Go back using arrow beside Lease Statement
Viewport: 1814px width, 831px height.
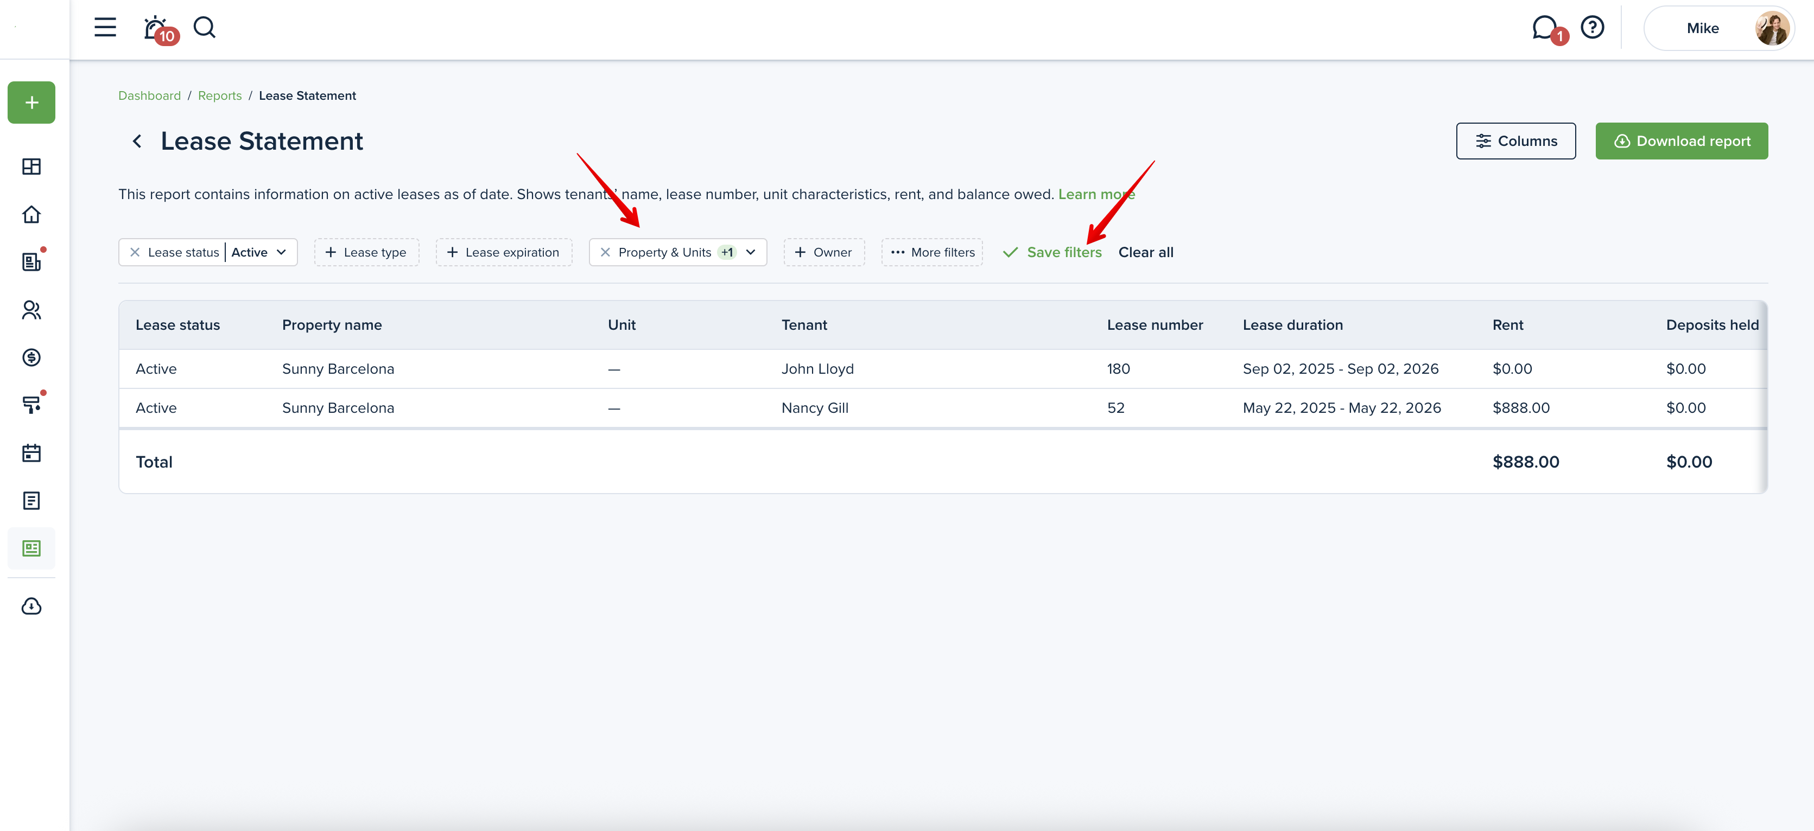(x=137, y=142)
